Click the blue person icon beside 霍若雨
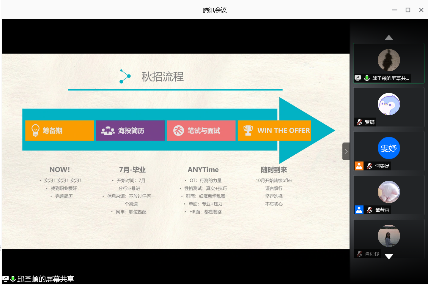Screen dimensions: 428x285 coord(359,210)
